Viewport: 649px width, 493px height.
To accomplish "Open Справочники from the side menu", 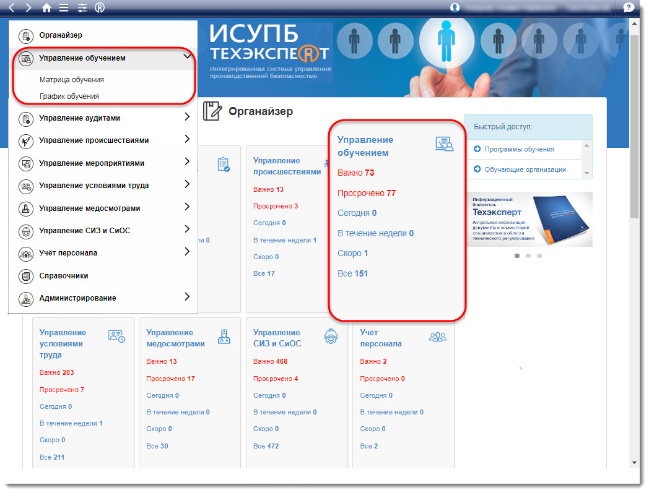I will coord(63,275).
